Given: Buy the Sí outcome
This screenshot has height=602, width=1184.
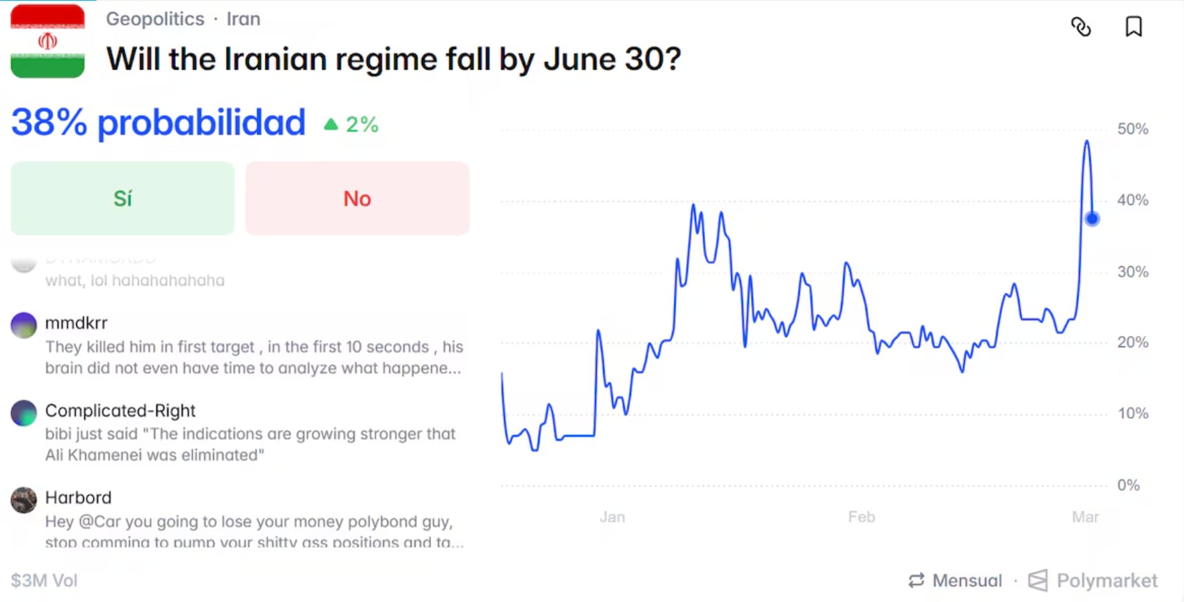Looking at the screenshot, I should pos(123,199).
